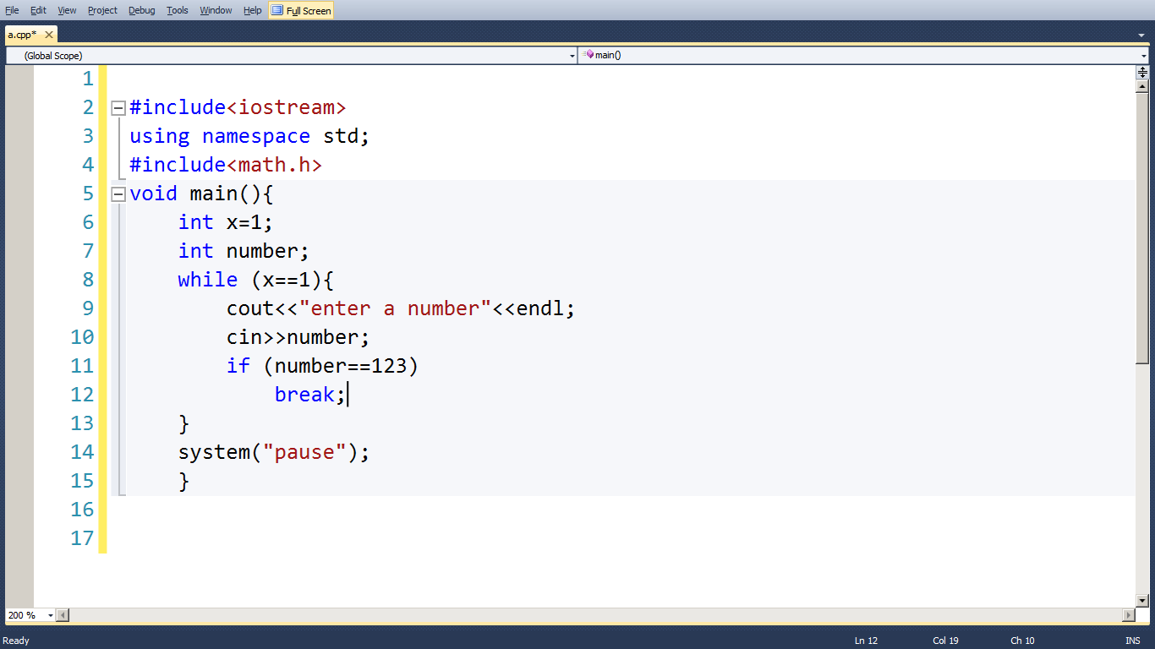Image resolution: width=1155 pixels, height=649 pixels.
Task: Click line number 17 in the margin
Action: [x=82, y=539]
